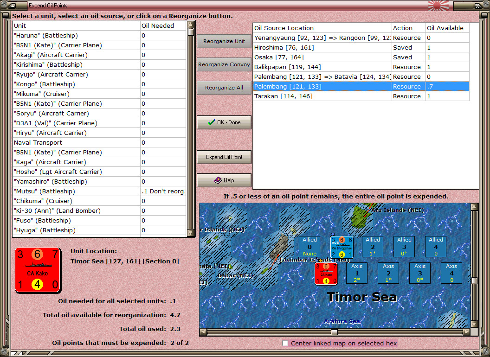
Task: Click the map horizontal scrollbar thumb
Action: (x=334, y=331)
